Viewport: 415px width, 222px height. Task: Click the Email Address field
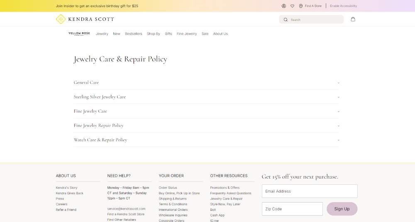[310, 191]
